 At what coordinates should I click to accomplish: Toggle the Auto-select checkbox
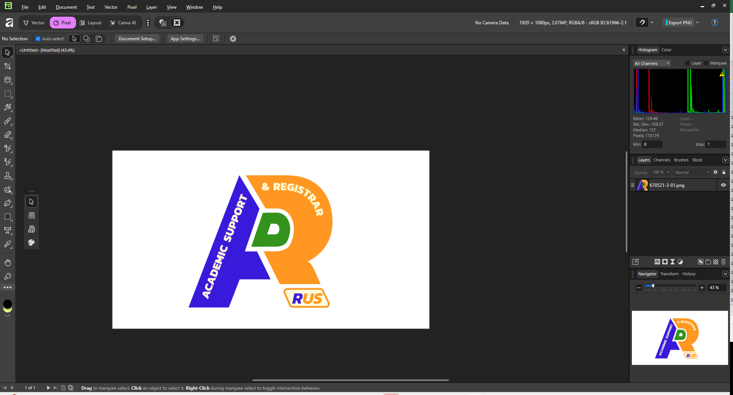(38, 39)
